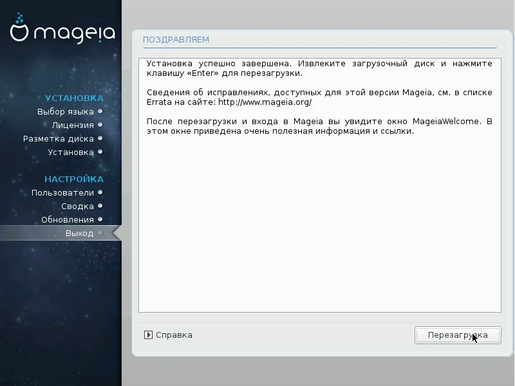The width and height of the screenshot is (515, 386).
Task: Click the УСТАНОВКА section heading
Action: click(74, 98)
